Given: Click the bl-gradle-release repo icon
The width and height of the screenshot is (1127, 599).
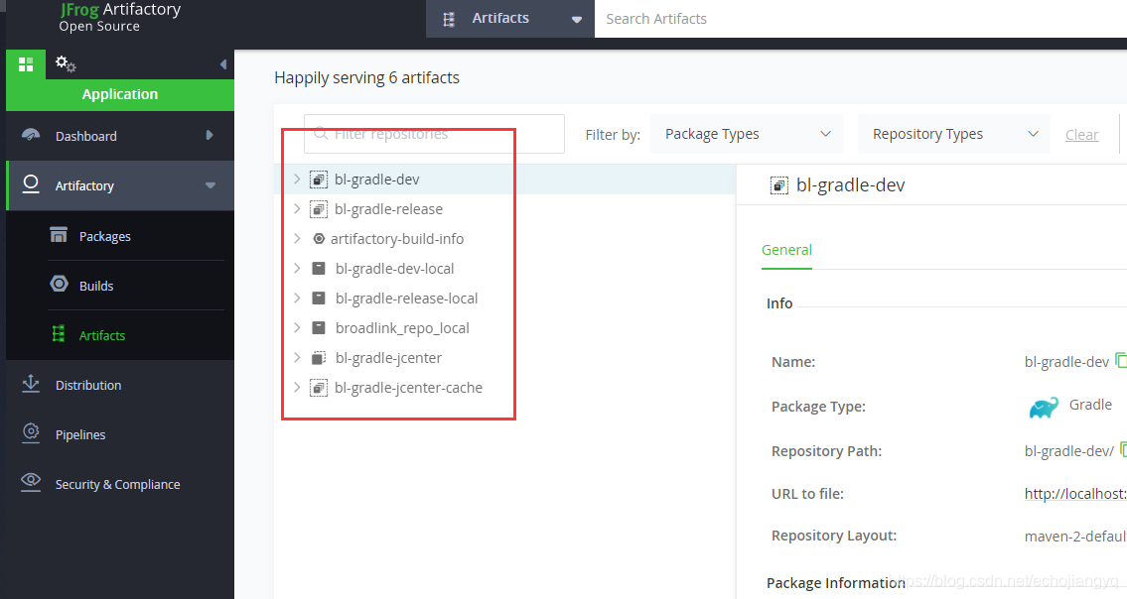Looking at the screenshot, I should point(319,209).
